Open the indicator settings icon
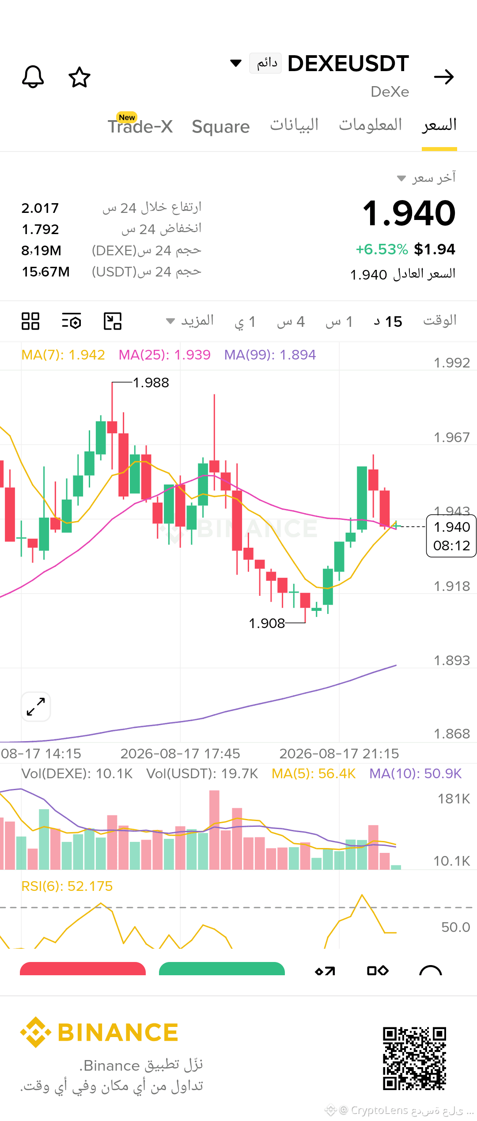477x1121 pixels. pos(72,321)
